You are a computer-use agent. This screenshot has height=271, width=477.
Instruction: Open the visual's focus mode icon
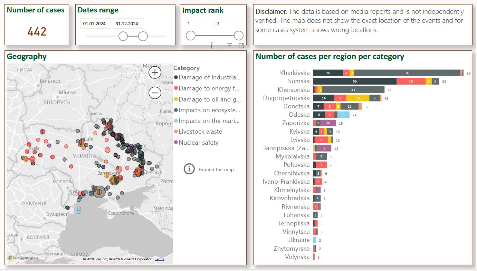pos(241,46)
